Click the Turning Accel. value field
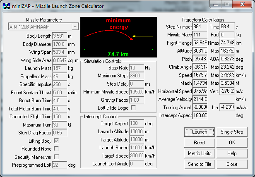The width and height of the screenshot is (255, 177). point(200,107)
